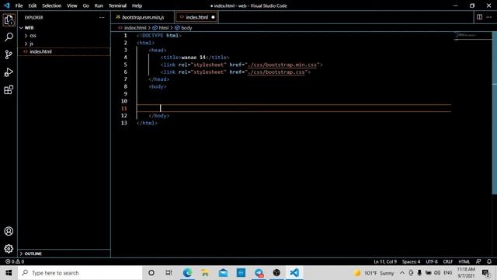
Task: Expand the js folder
Action: [x=31, y=44]
